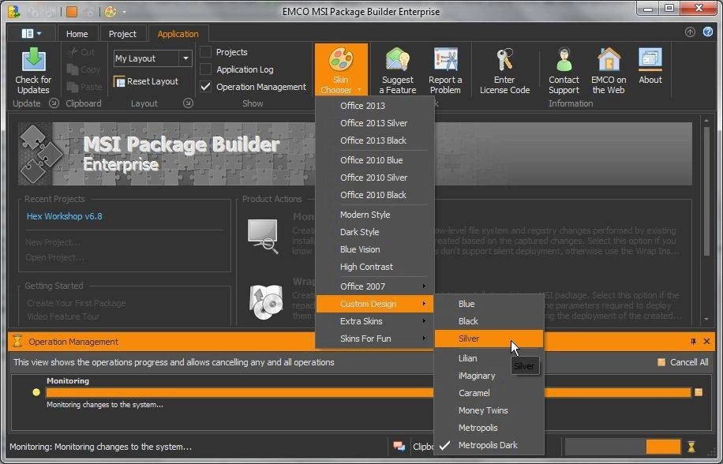Click the Check for Updates icon
The image size is (723, 464).
33,60
